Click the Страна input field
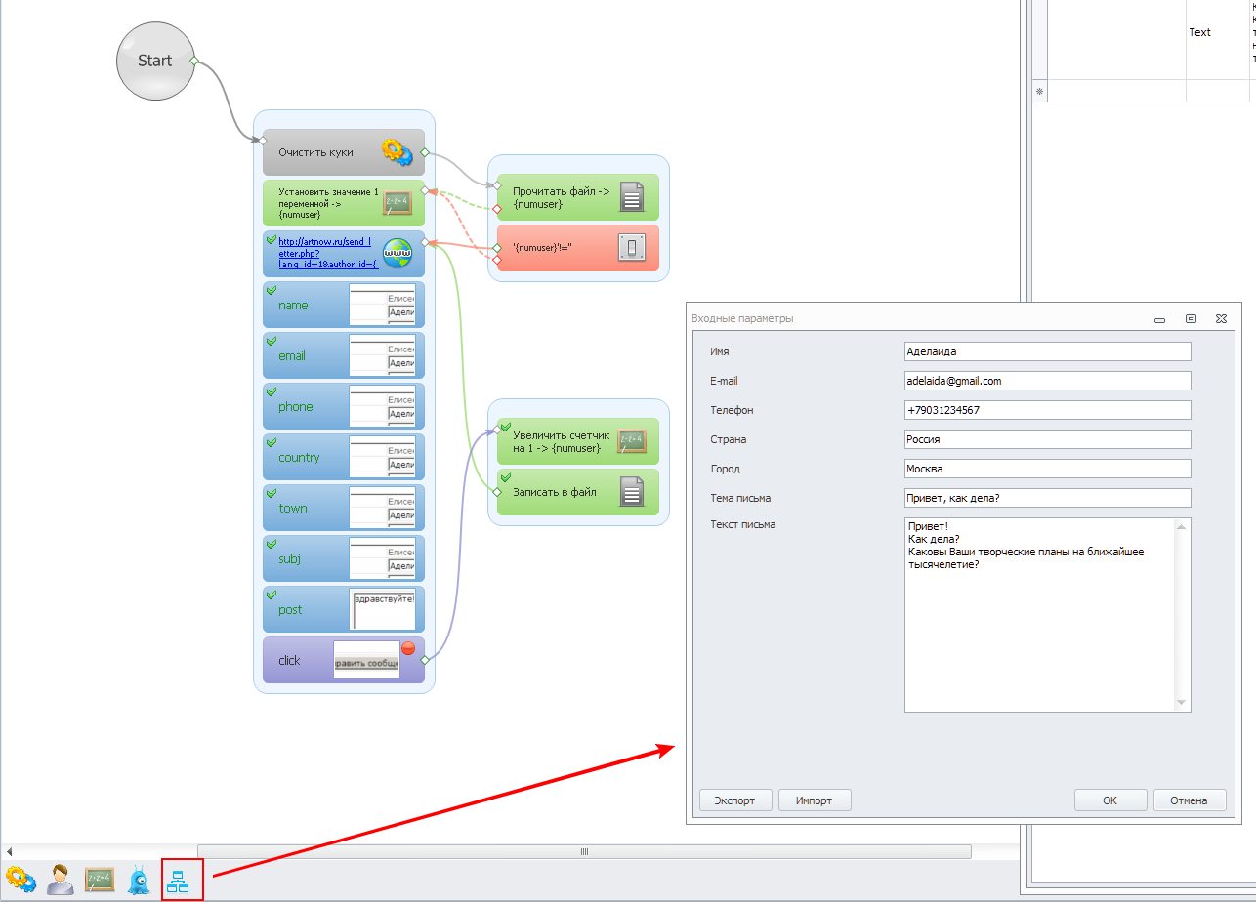Viewport: 1256px width, 902px height. [1048, 439]
